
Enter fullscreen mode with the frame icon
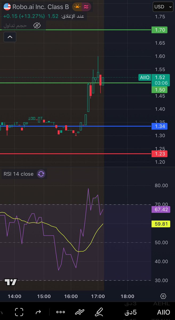click(19, 312)
